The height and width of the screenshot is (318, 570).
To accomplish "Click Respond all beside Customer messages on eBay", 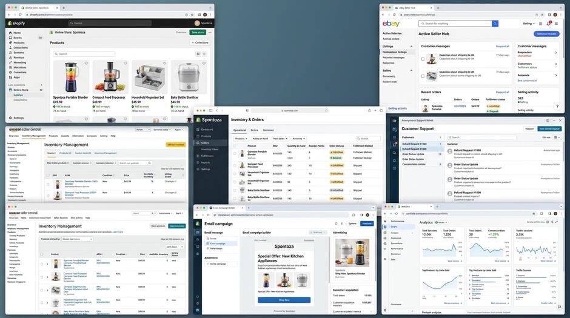I will click(502, 47).
